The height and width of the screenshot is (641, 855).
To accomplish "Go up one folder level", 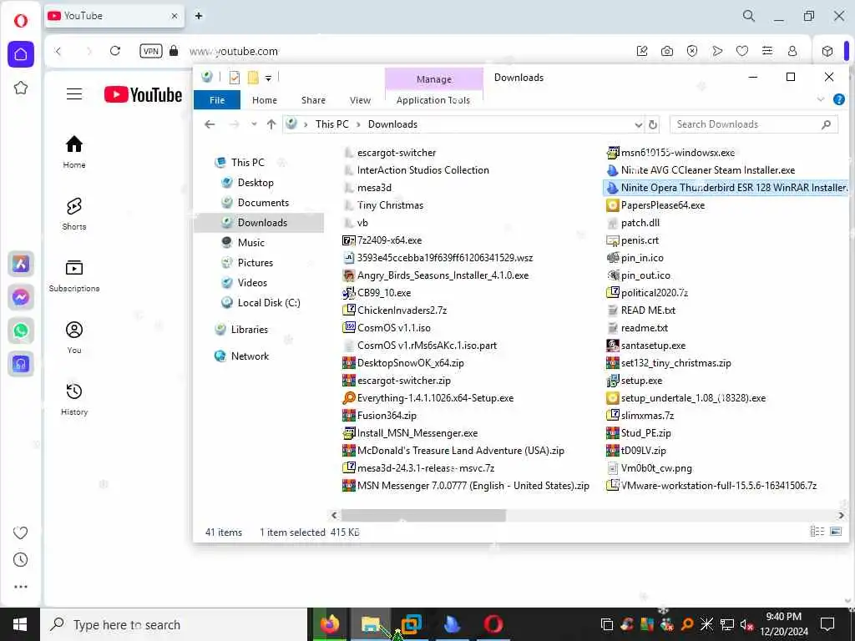I will 271,124.
